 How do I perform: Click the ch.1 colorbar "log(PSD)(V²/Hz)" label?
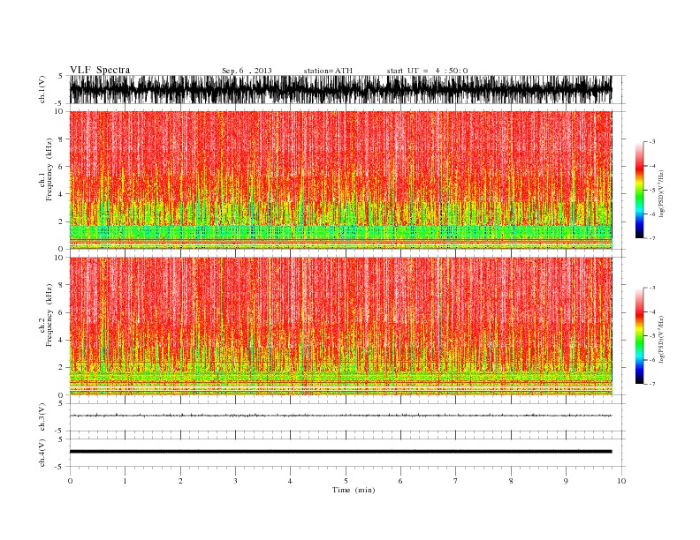pyautogui.click(x=662, y=194)
